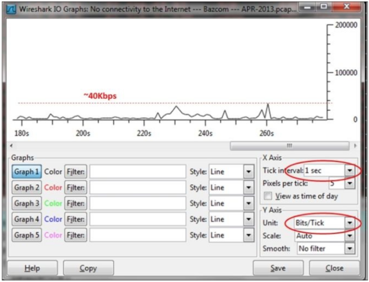Toggle the Graph 5 button

(27, 235)
